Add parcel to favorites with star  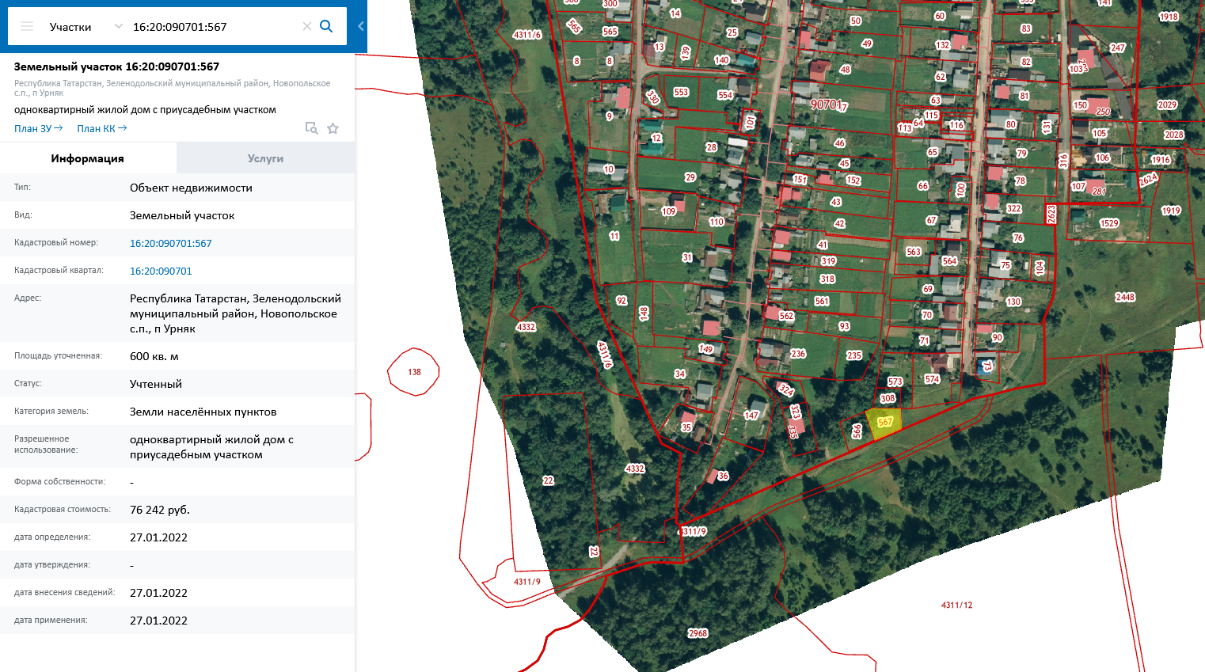333,128
